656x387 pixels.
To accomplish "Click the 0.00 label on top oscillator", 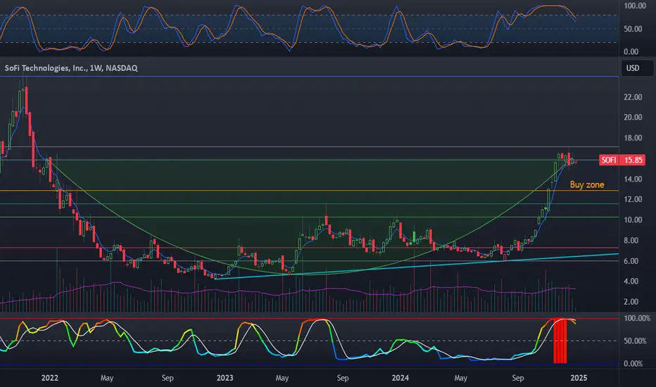I will (x=631, y=52).
